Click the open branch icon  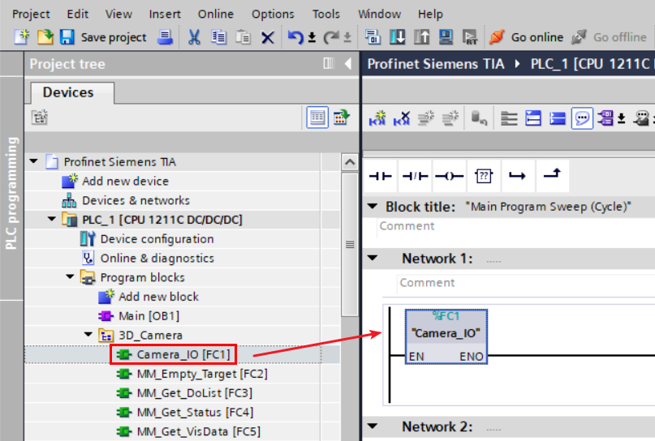tap(517, 175)
